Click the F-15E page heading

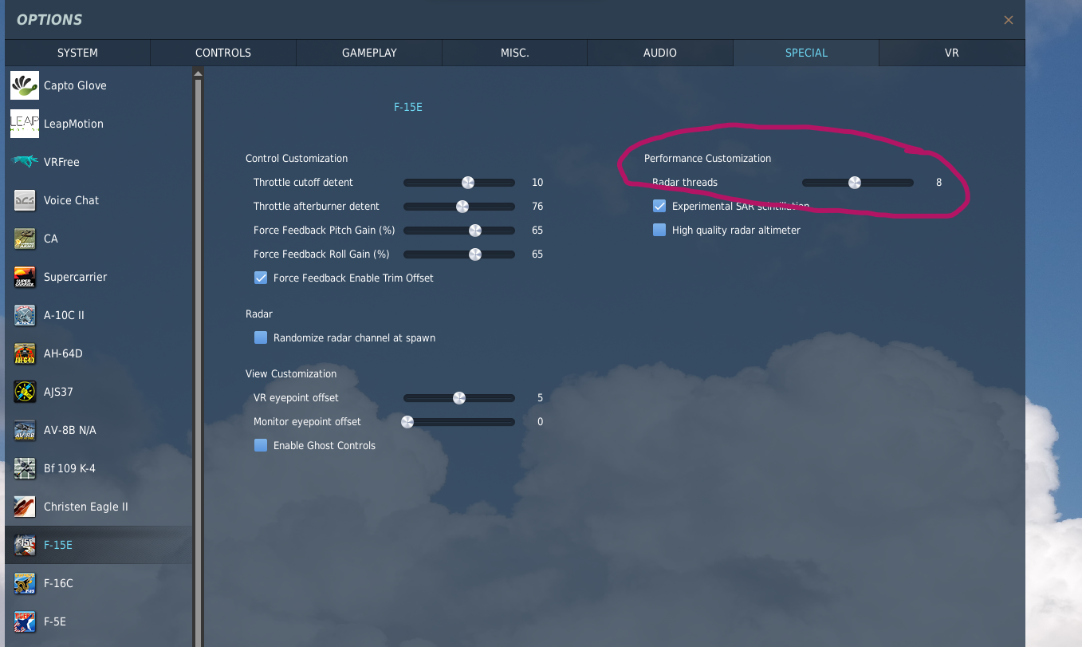(x=408, y=106)
